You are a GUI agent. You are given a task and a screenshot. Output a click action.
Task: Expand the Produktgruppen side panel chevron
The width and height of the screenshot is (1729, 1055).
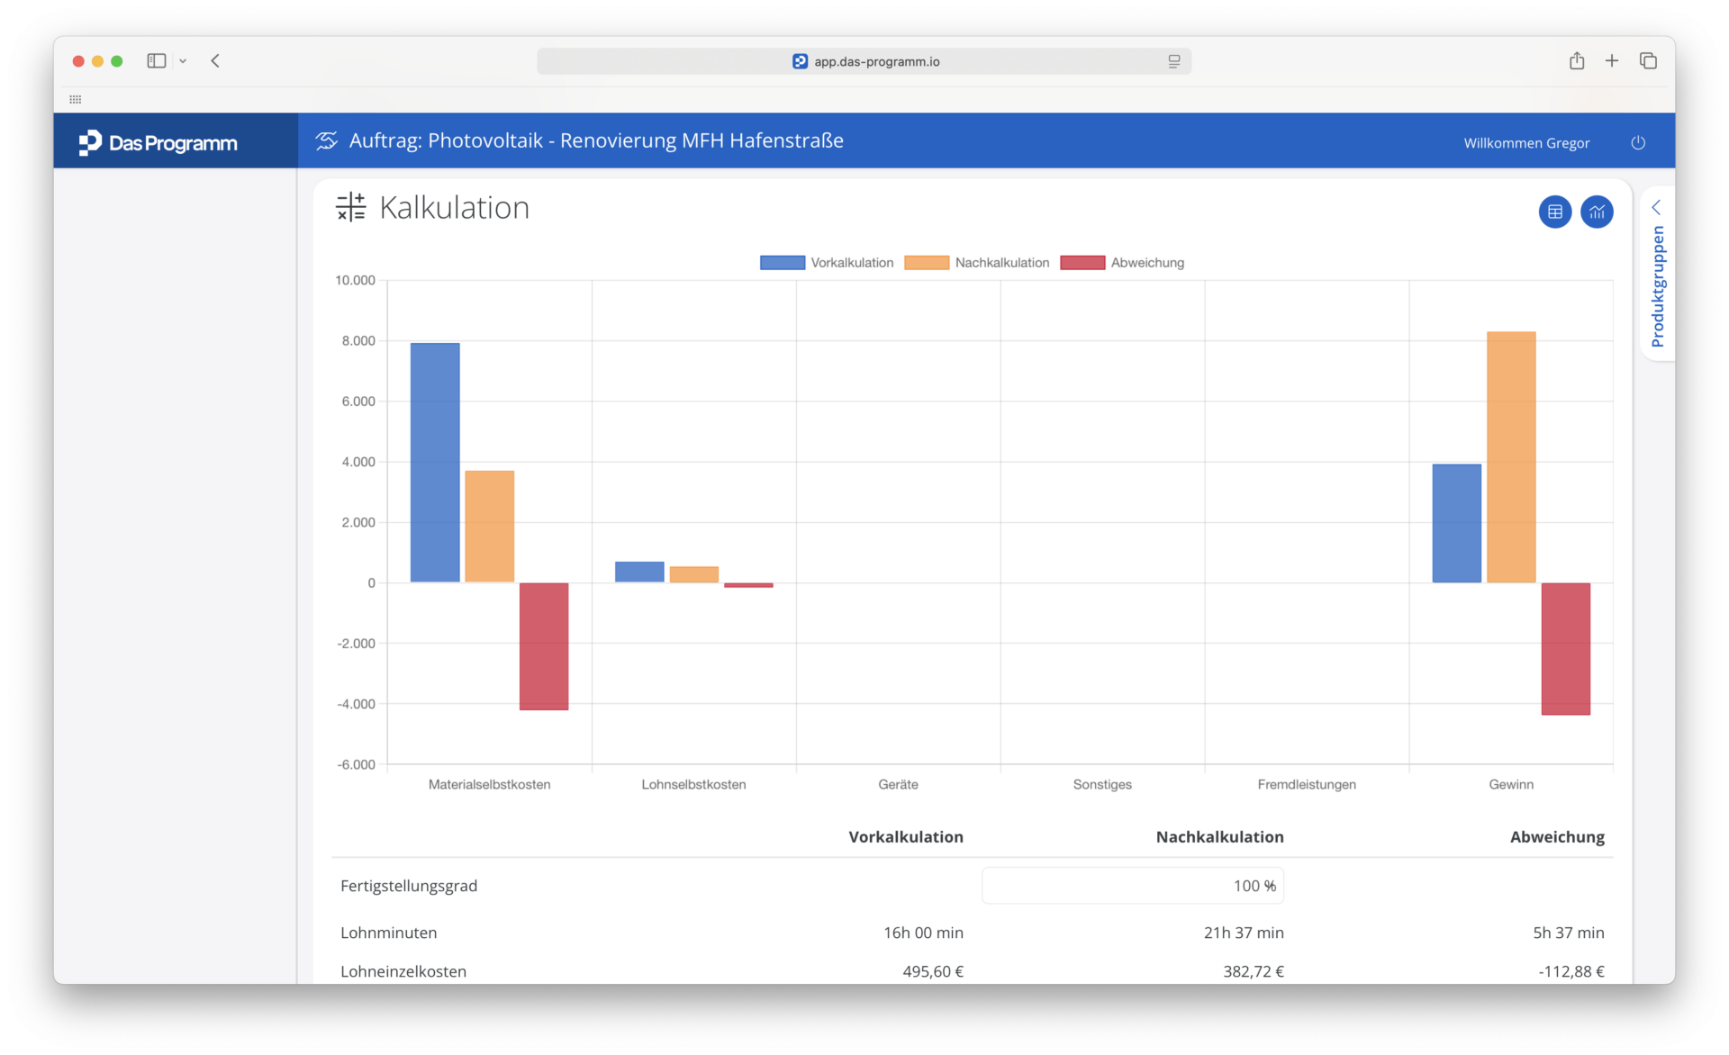pos(1656,208)
